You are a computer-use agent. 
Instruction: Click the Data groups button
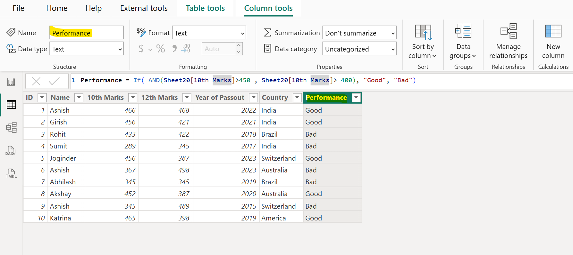[463, 41]
